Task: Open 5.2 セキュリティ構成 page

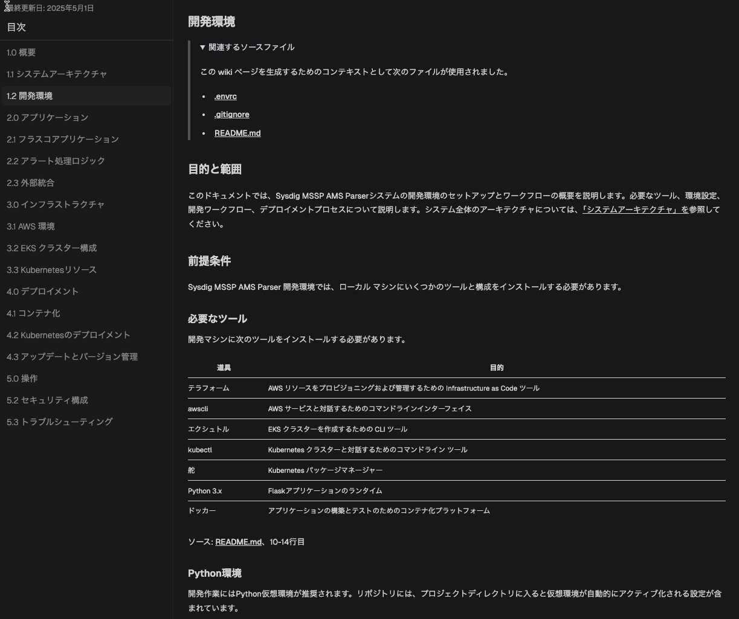Action: (x=86, y=400)
